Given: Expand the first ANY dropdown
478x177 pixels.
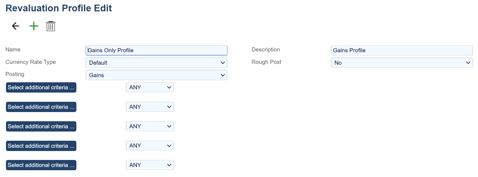Looking at the screenshot, I should tap(150, 87).
